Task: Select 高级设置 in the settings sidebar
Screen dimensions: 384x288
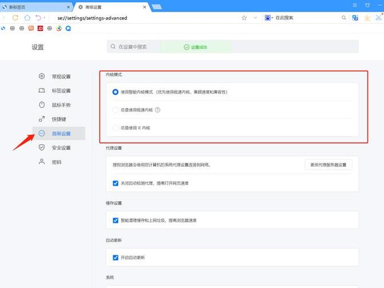Action: tap(59, 133)
